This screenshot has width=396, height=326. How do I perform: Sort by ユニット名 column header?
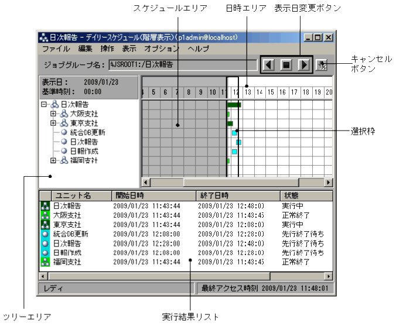point(81,195)
